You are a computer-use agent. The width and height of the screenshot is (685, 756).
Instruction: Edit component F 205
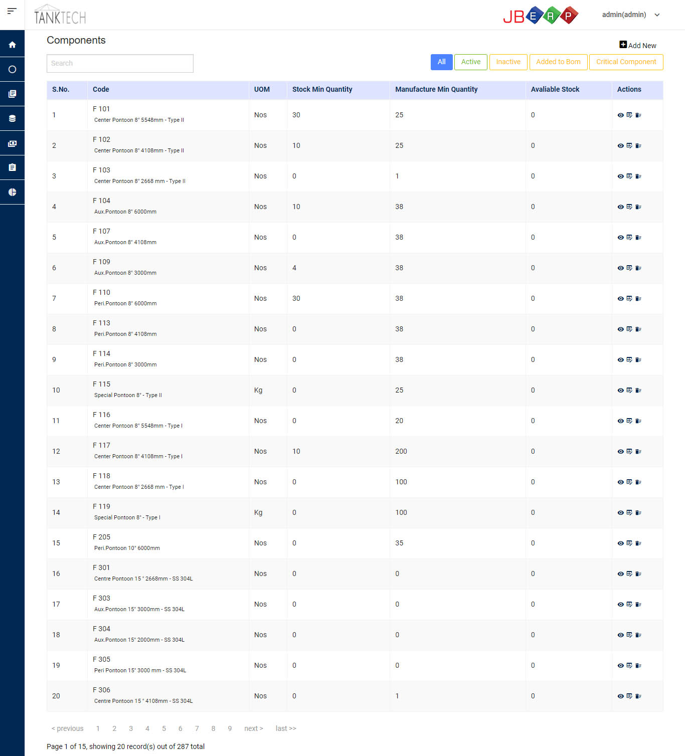(x=629, y=543)
